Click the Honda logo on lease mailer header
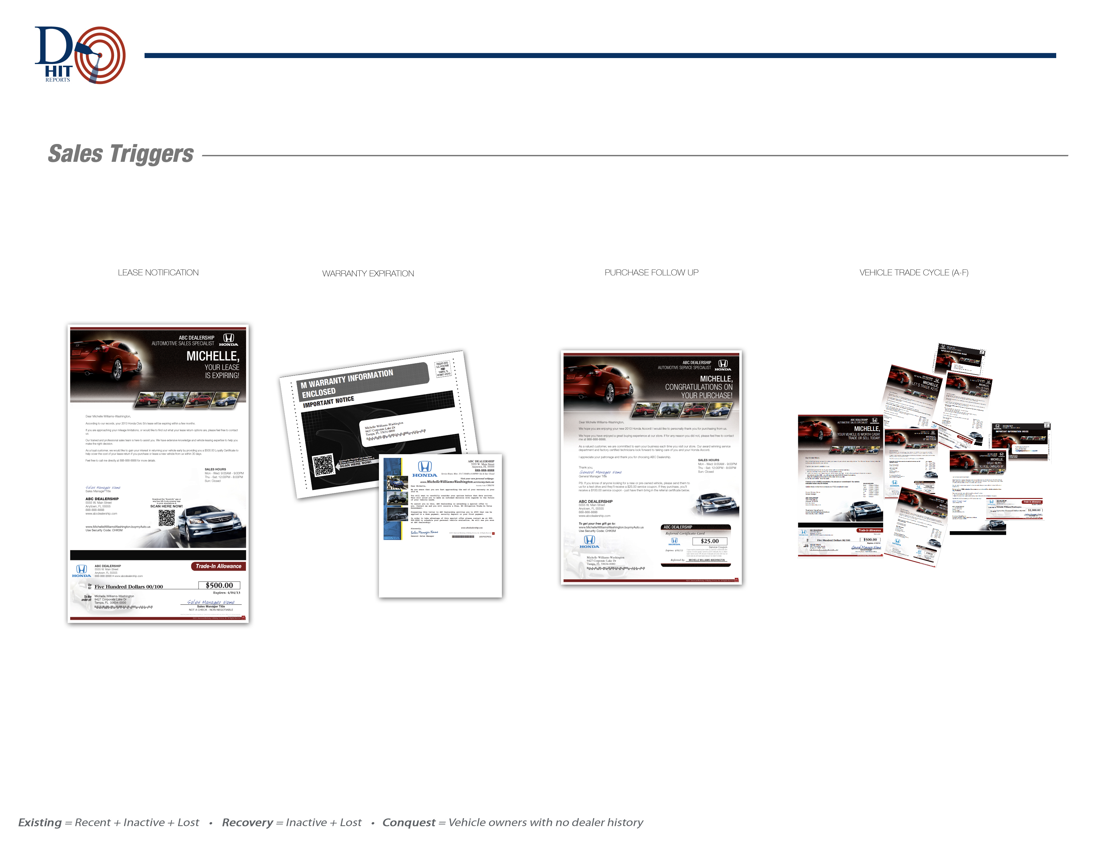The image size is (1094, 846). click(228, 339)
